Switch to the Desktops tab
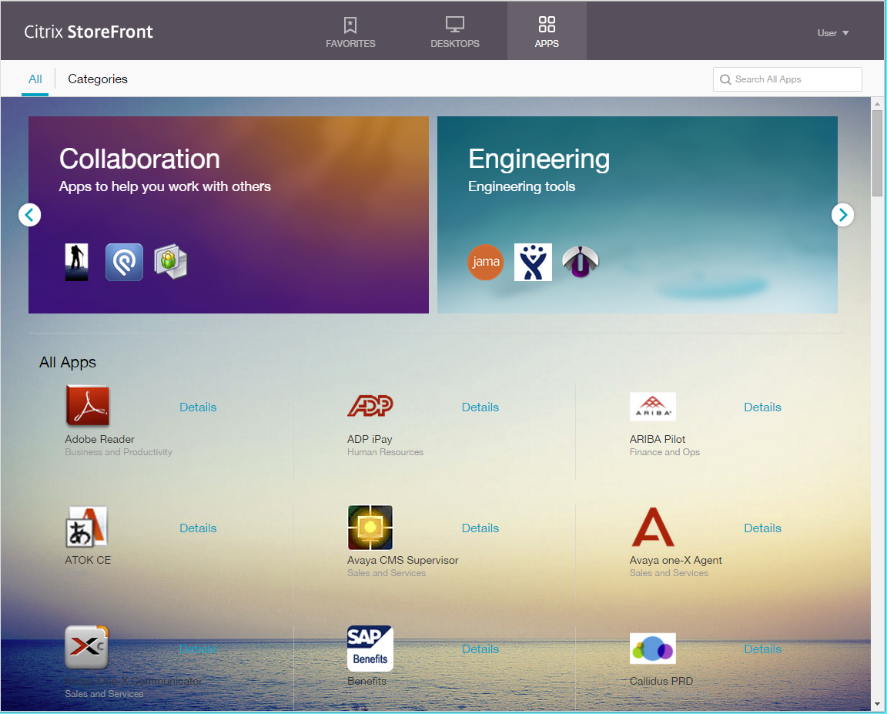The image size is (887, 714). tap(455, 32)
